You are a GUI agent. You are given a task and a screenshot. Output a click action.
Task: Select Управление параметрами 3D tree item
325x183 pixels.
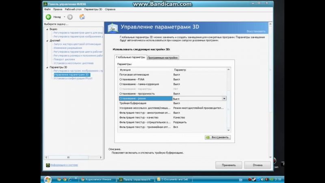pos(72,75)
